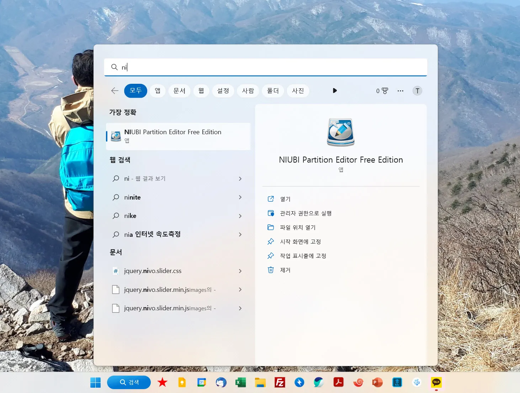Open Thunderbird from the taskbar
The image size is (520, 393).
(x=221, y=382)
